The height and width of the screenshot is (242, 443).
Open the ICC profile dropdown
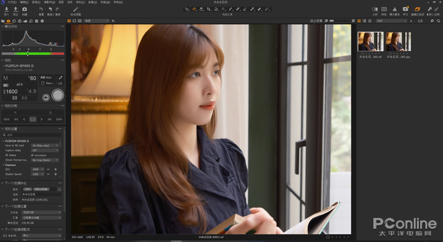(x=41, y=236)
